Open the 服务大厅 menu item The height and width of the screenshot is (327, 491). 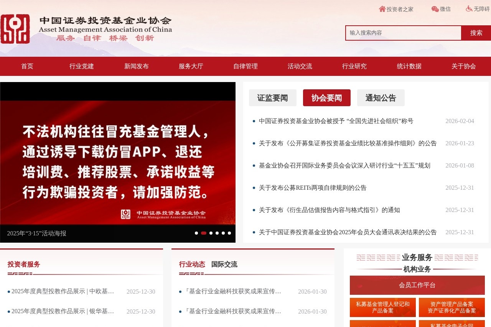191,66
